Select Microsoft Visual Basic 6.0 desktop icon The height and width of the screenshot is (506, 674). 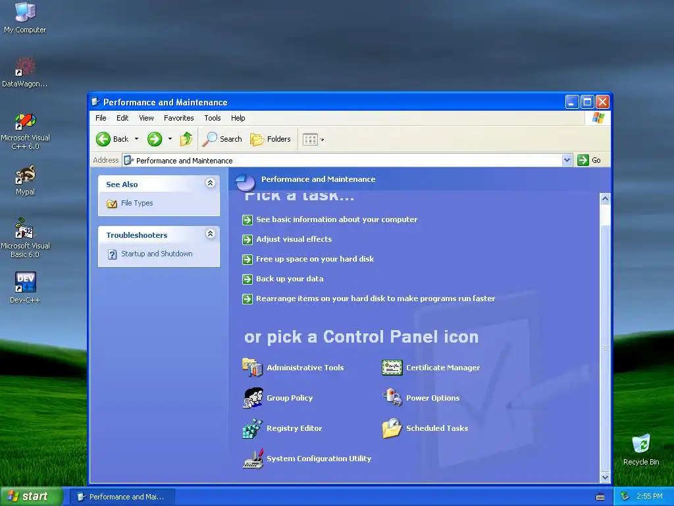tap(25, 239)
